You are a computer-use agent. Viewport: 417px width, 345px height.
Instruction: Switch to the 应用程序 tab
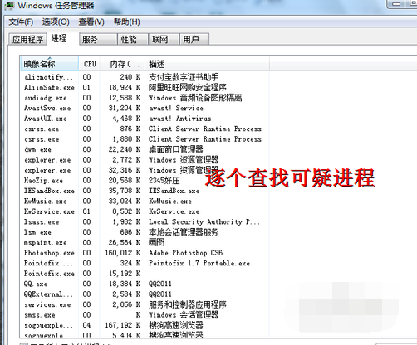(x=27, y=39)
